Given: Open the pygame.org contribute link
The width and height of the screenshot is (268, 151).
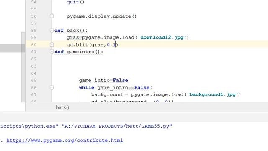Looking at the screenshot, I should (x=64, y=141).
